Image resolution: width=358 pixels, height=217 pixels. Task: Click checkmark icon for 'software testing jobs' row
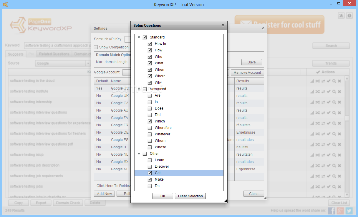329,187
